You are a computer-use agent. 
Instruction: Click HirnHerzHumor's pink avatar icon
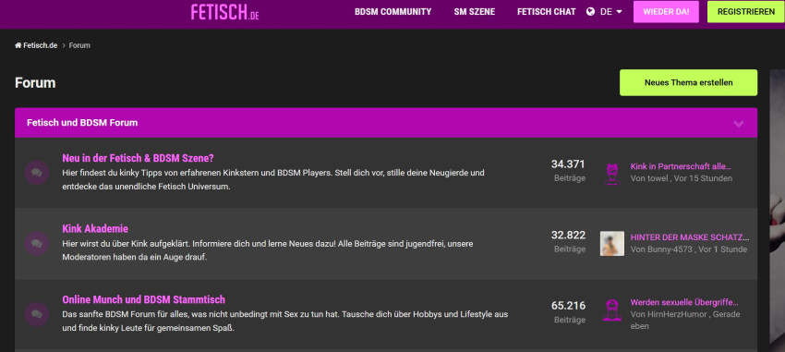(x=611, y=310)
